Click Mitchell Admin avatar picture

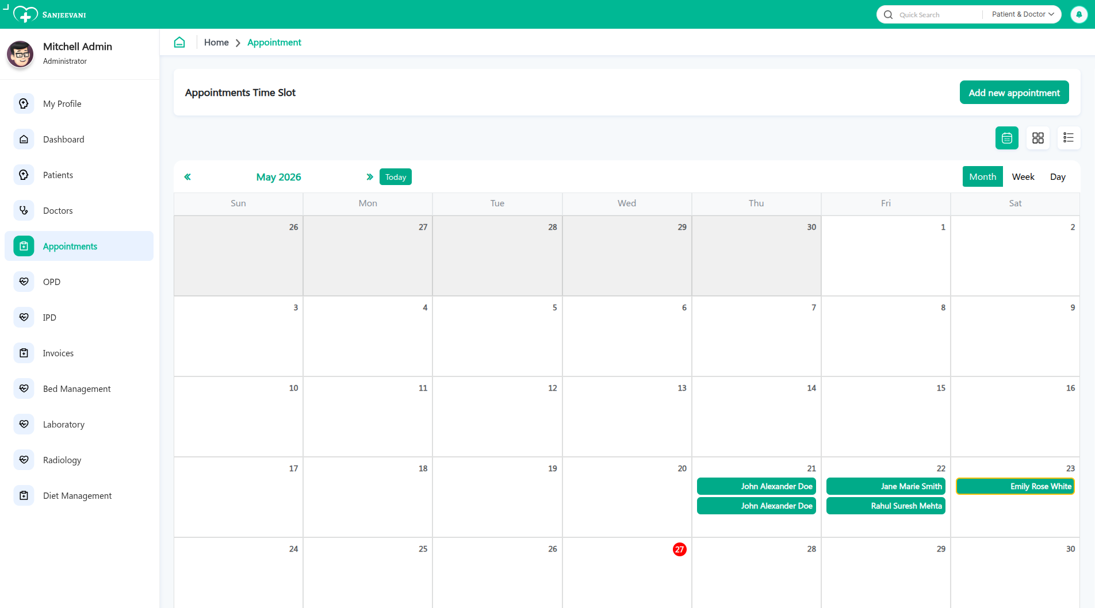pos(20,54)
